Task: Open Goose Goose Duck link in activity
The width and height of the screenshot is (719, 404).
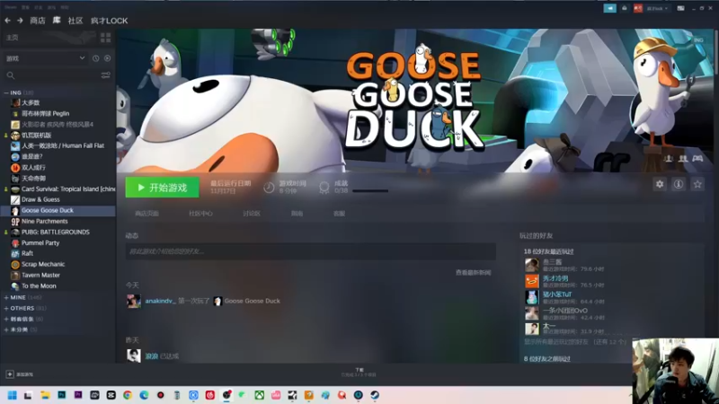Action: [252, 301]
